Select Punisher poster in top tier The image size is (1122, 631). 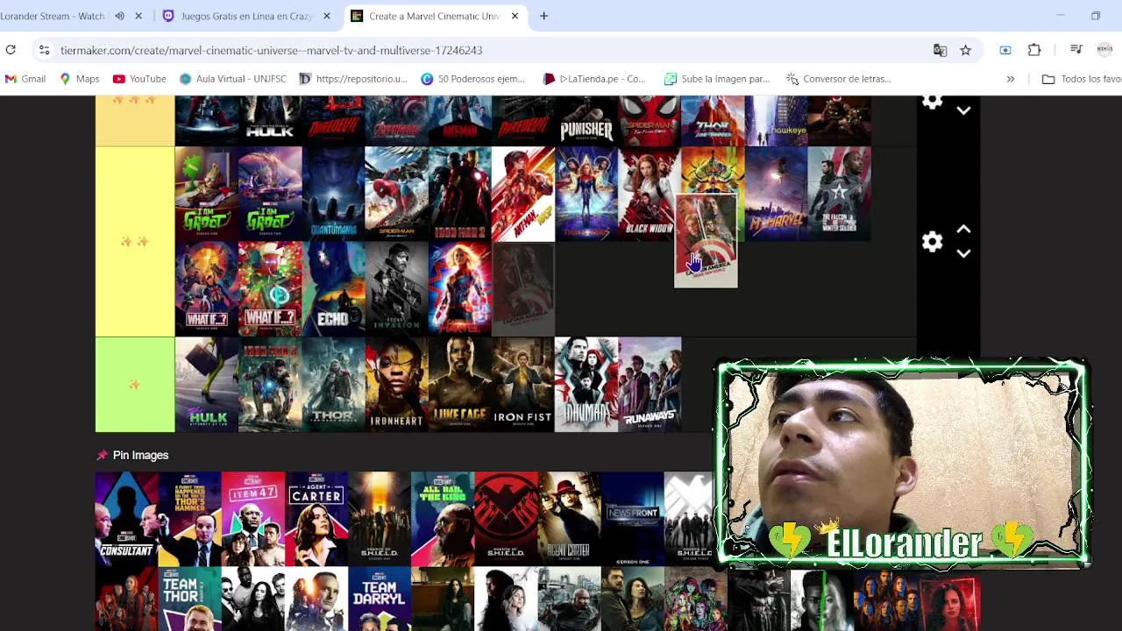[586, 121]
